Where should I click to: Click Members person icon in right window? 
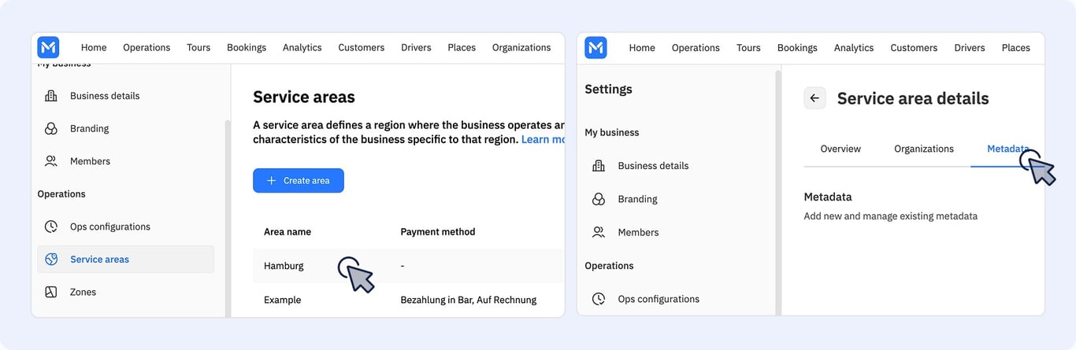[599, 232]
